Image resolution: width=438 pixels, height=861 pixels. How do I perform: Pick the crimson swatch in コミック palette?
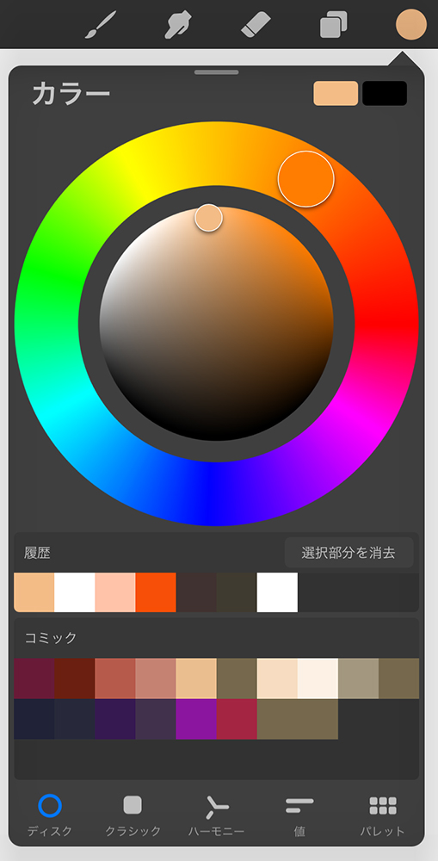[237, 719]
